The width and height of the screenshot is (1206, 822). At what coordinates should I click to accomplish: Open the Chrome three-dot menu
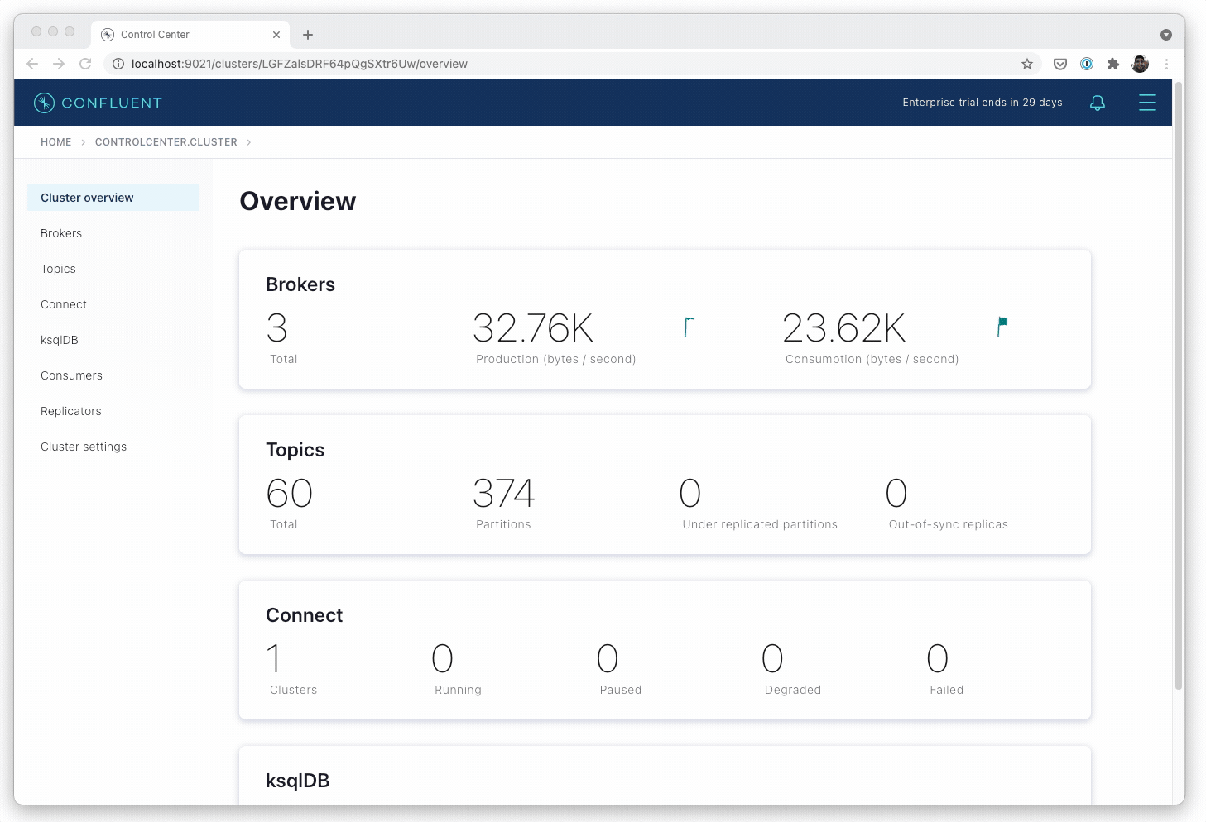pos(1166,64)
